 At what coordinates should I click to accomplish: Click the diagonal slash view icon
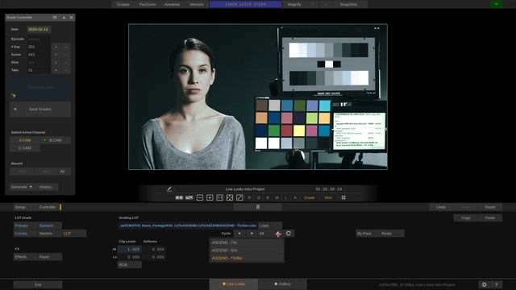239,197
